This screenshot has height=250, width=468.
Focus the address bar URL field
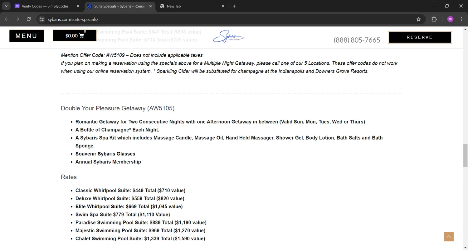coord(231,19)
